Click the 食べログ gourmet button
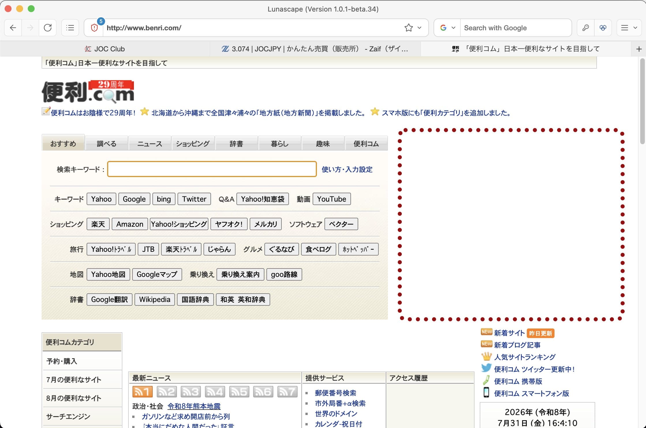This screenshot has height=428, width=646. click(x=319, y=249)
